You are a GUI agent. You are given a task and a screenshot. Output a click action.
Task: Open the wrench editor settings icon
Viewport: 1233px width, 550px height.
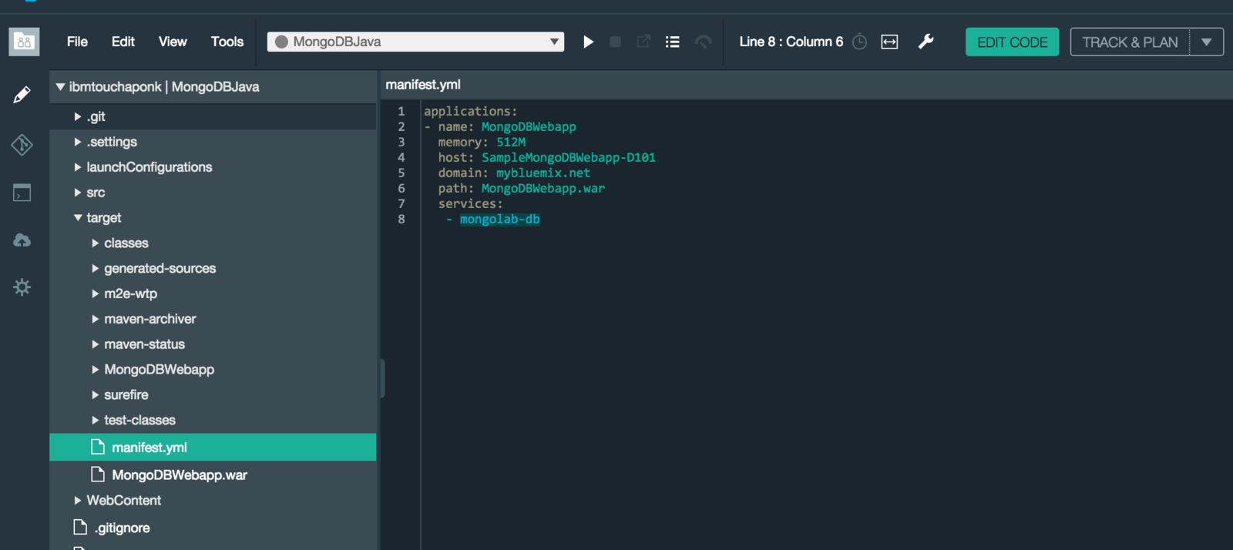click(926, 42)
